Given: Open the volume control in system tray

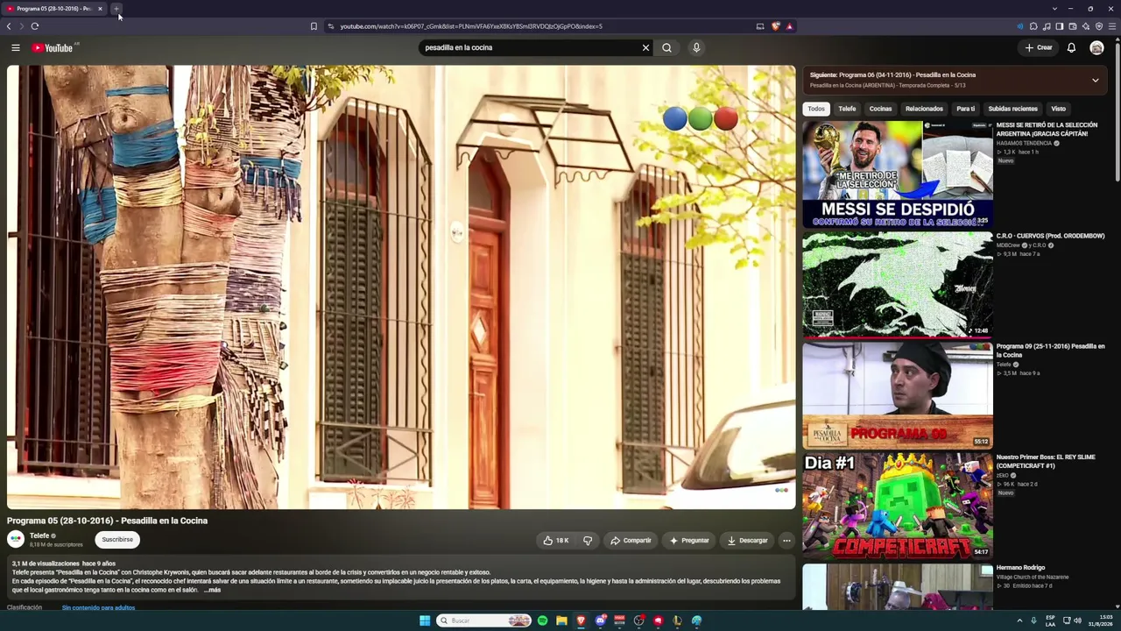Looking at the screenshot, I should tap(1077, 620).
